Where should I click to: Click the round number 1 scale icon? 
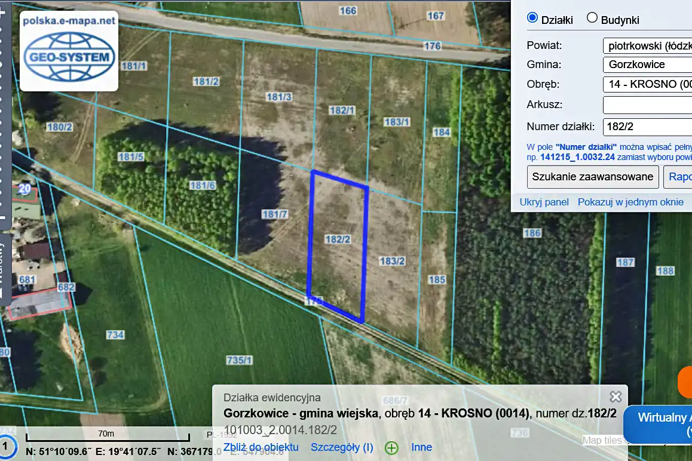[7, 446]
